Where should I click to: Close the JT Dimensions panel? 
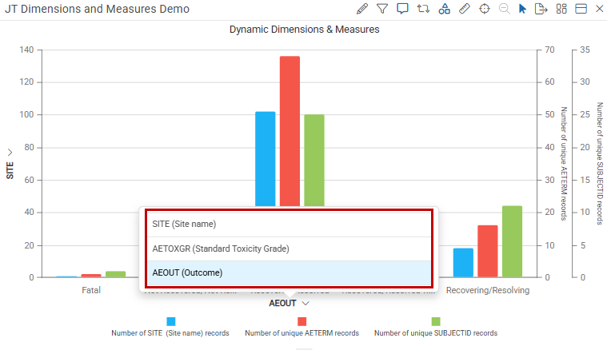click(x=599, y=9)
